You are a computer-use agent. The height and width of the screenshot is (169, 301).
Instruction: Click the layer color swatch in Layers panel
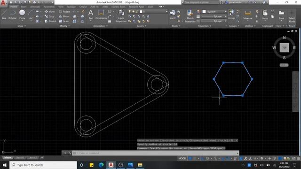point(141,11)
